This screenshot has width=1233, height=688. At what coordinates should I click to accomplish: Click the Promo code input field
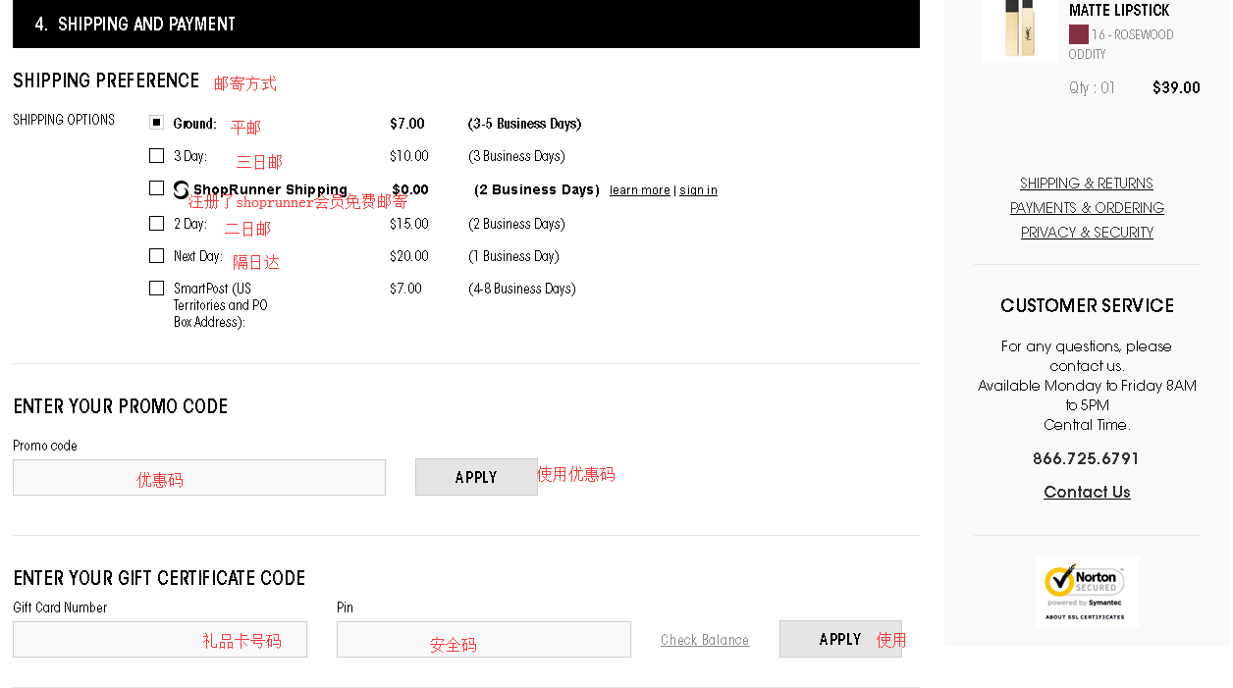click(x=198, y=478)
